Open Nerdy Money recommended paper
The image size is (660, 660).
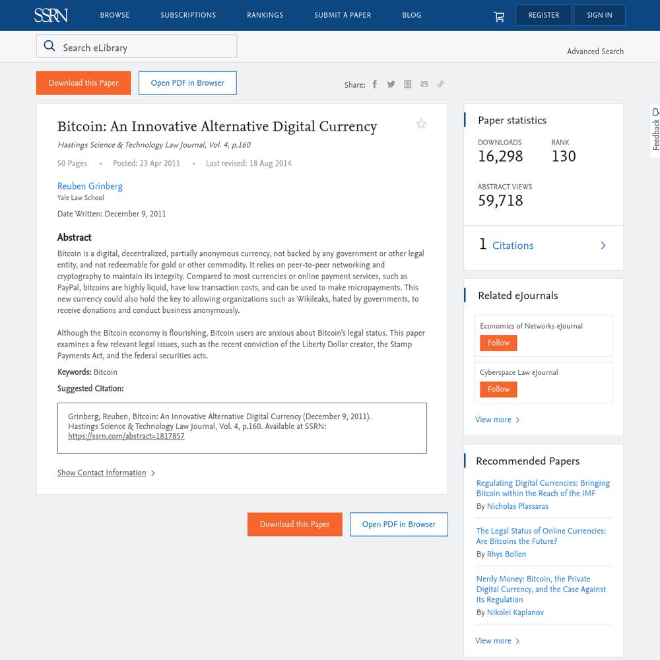[x=541, y=589]
